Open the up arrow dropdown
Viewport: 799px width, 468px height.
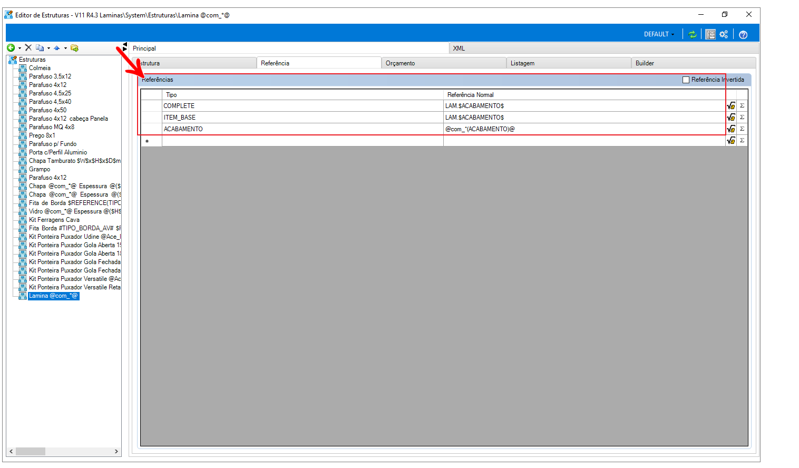(x=65, y=48)
